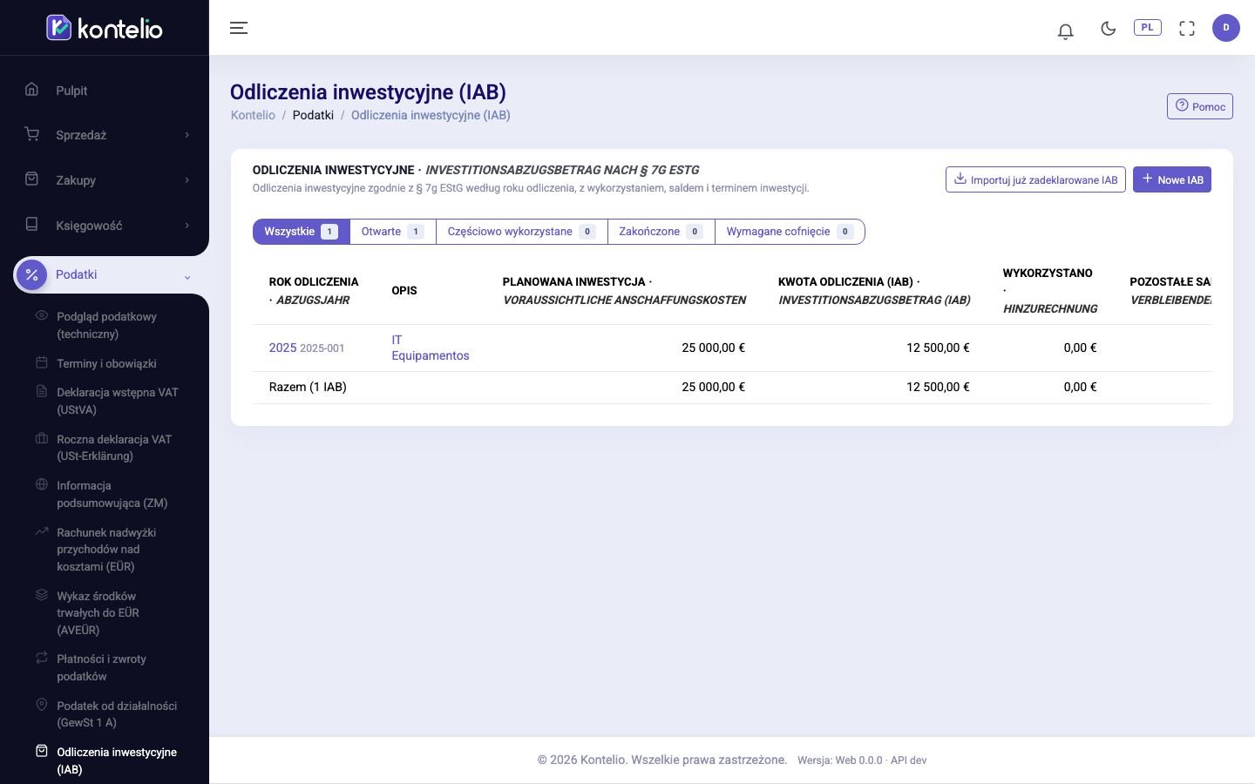Click Podatki breadcrumb

pyautogui.click(x=313, y=115)
